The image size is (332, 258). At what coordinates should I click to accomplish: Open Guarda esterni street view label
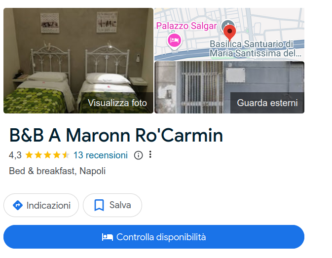tap(267, 103)
